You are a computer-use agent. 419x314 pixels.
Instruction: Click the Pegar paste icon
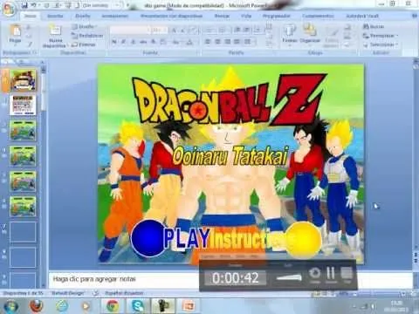(15, 31)
